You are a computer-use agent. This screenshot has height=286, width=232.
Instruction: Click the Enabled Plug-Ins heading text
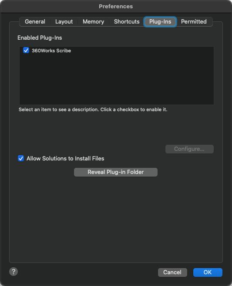click(40, 38)
